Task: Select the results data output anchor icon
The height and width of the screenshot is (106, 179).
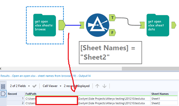Action: 3,94
